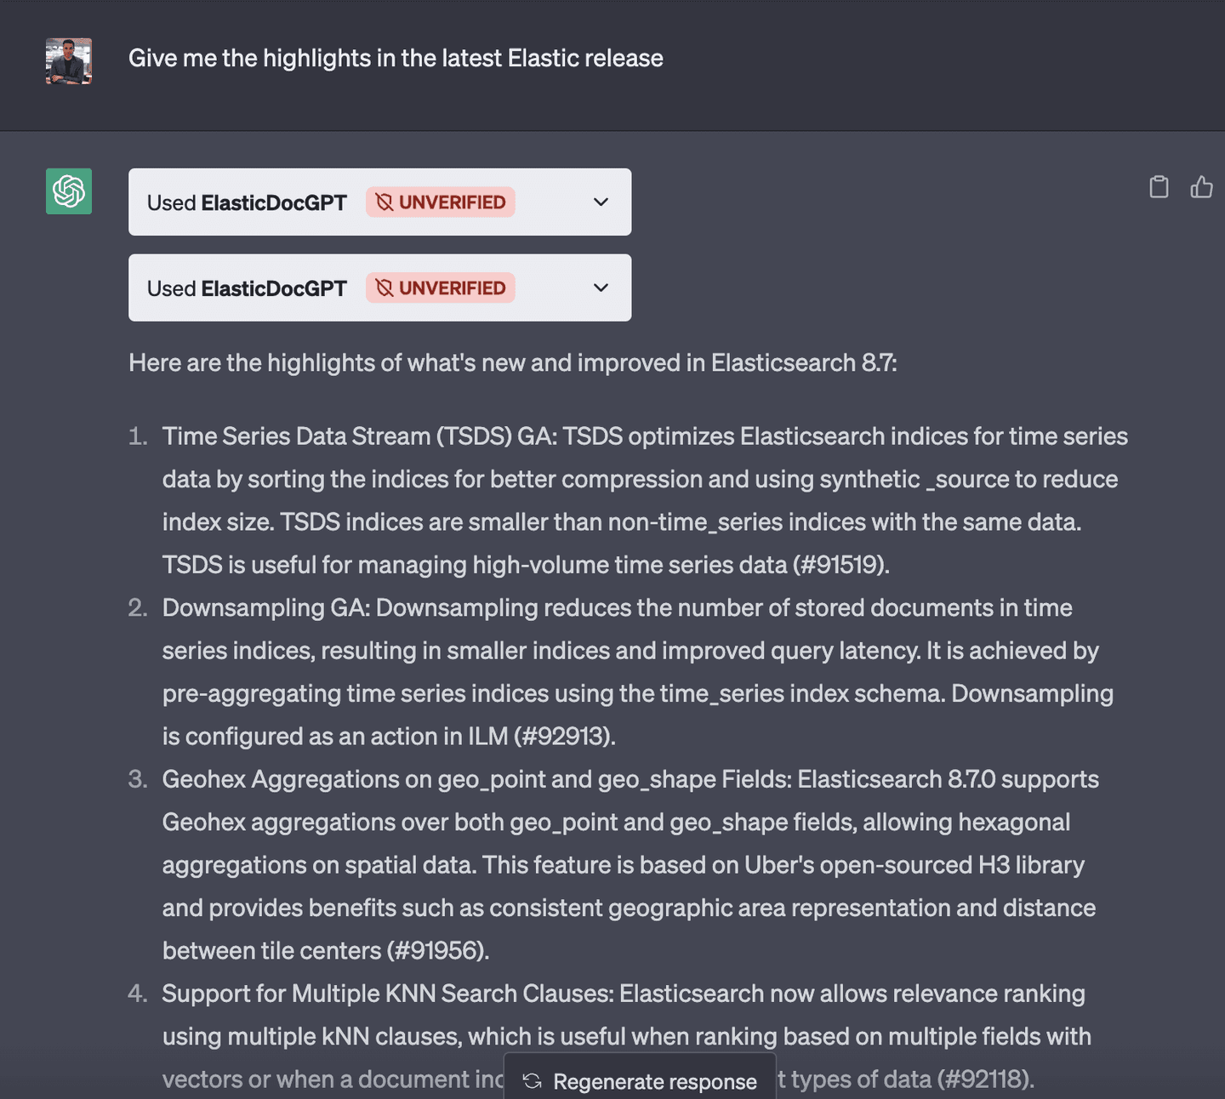The height and width of the screenshot is (1099, 1225).
Task: Expand the second Used ElasticDocGPT dropdown chevron
Action: [600, 288]
